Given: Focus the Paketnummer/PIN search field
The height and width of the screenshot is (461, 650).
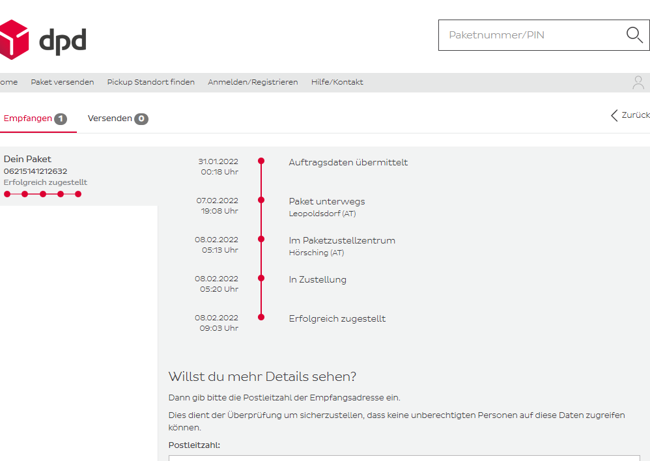Looking at the screenshot, I should pos(531,35).
